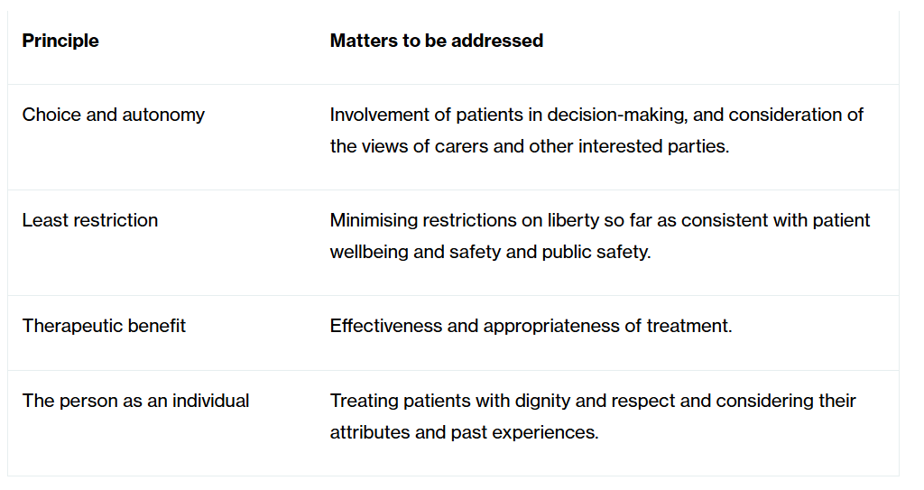Click the Effectiveness and appropriateness of treatment text
This screenshot has height=490, width=924.
click(531, 326)
